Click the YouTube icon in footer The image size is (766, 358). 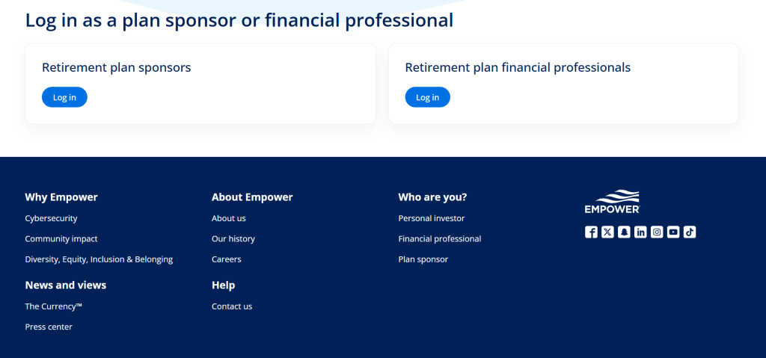point(673,232)
